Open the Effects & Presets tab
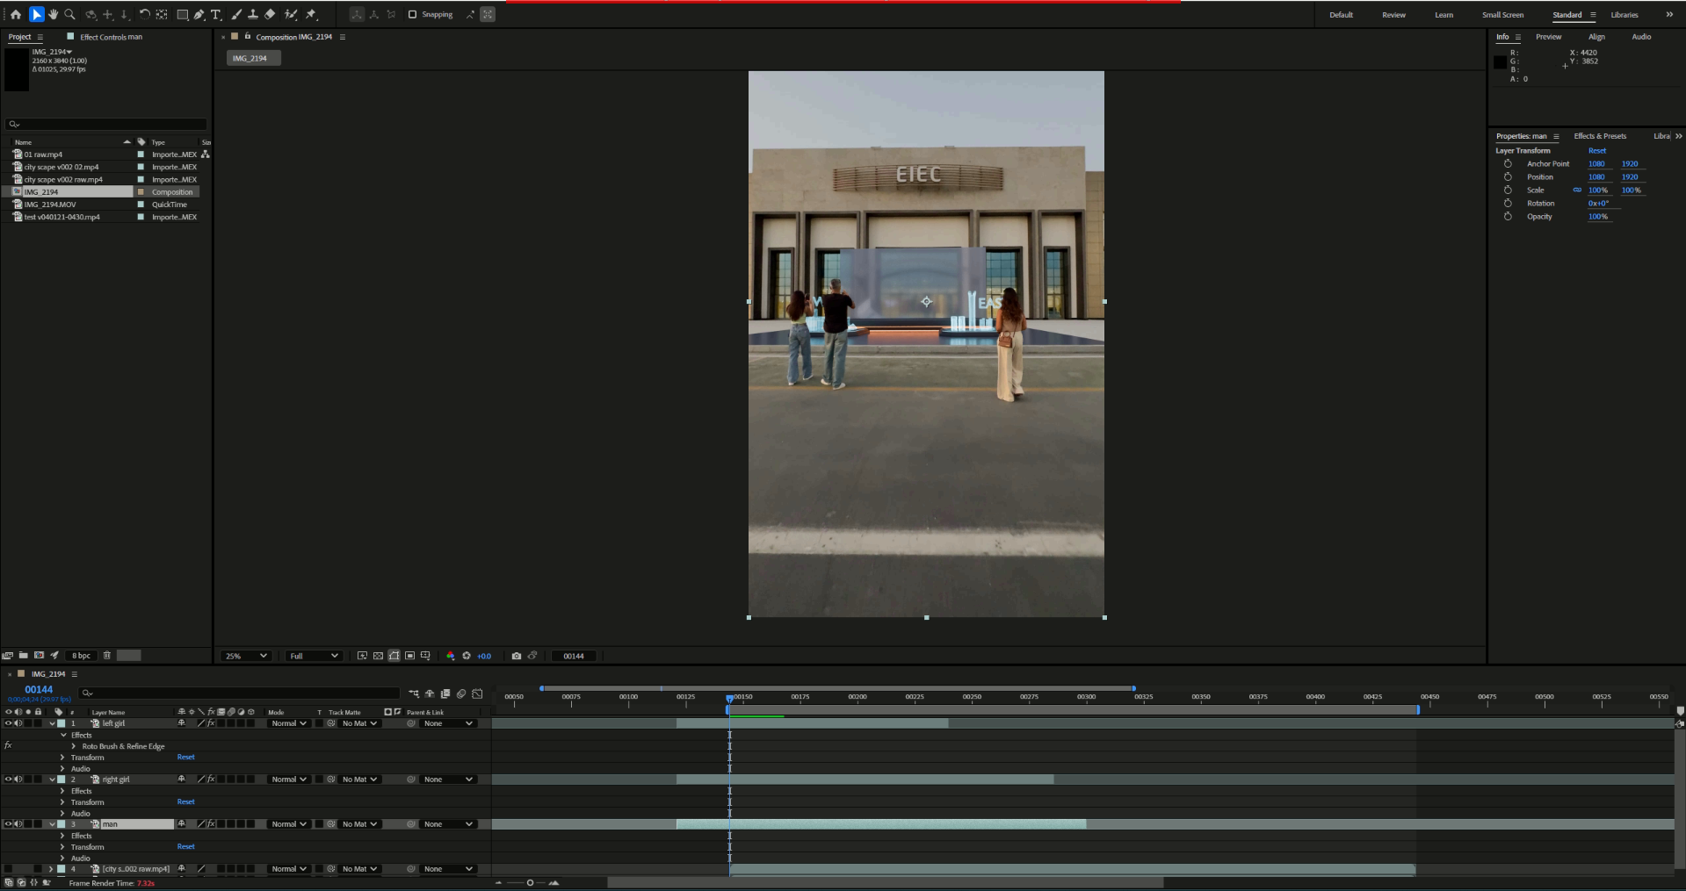1686x891 pixels. [1600, 136]
